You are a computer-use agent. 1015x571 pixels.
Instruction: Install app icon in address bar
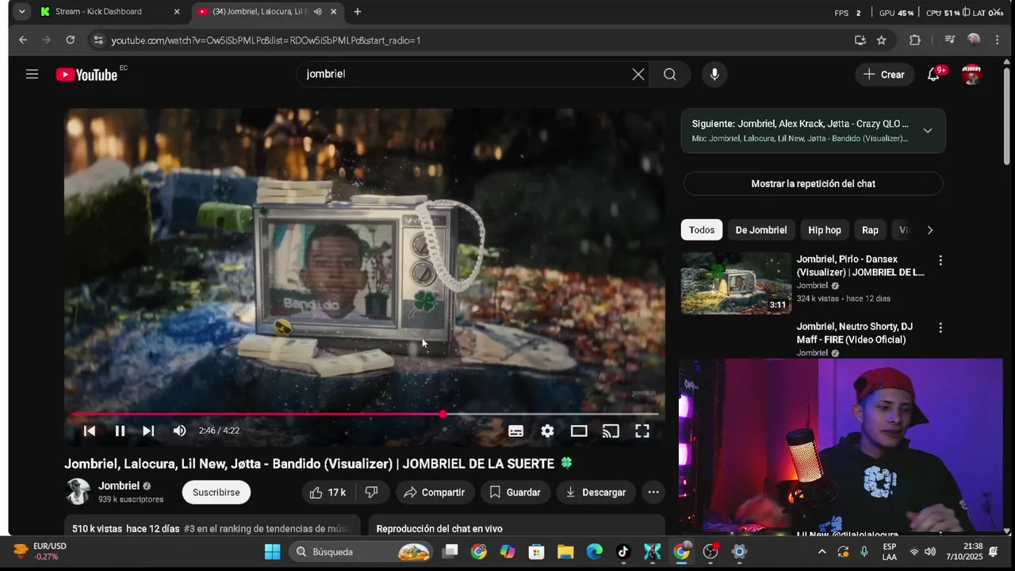tap(860, 40)
